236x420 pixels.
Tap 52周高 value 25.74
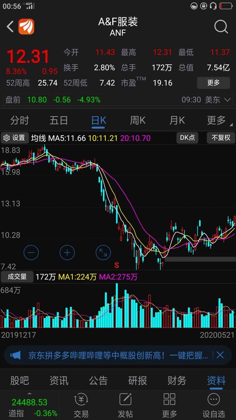[x=48, y=83]
